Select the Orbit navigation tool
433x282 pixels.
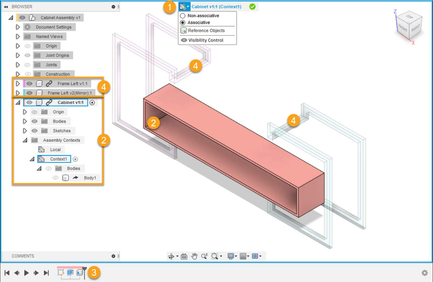[171, 256]
